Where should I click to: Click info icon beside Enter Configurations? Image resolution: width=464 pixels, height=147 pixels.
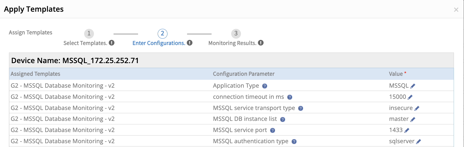click(190, 43)
